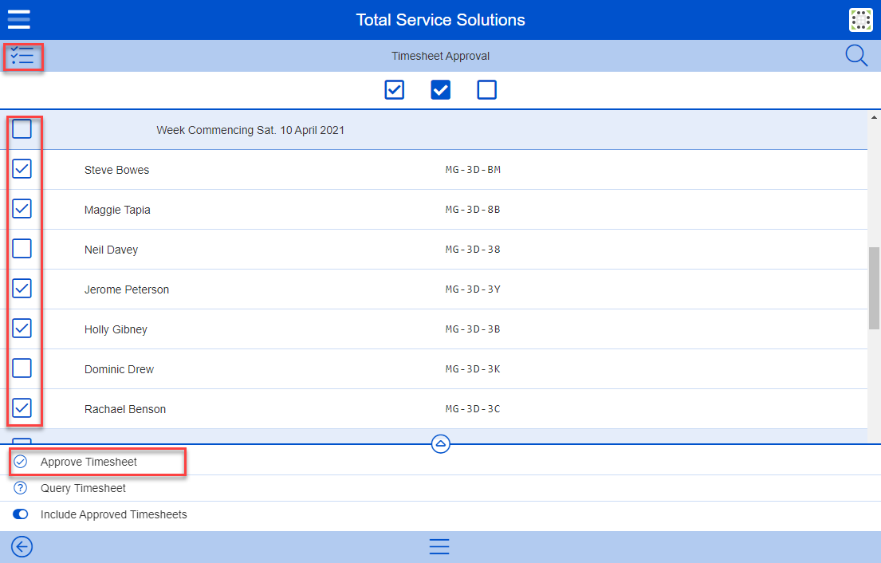881x563 pixels.
Task: Click the Include Approved Timesheets label
Action: pos(113,514)
